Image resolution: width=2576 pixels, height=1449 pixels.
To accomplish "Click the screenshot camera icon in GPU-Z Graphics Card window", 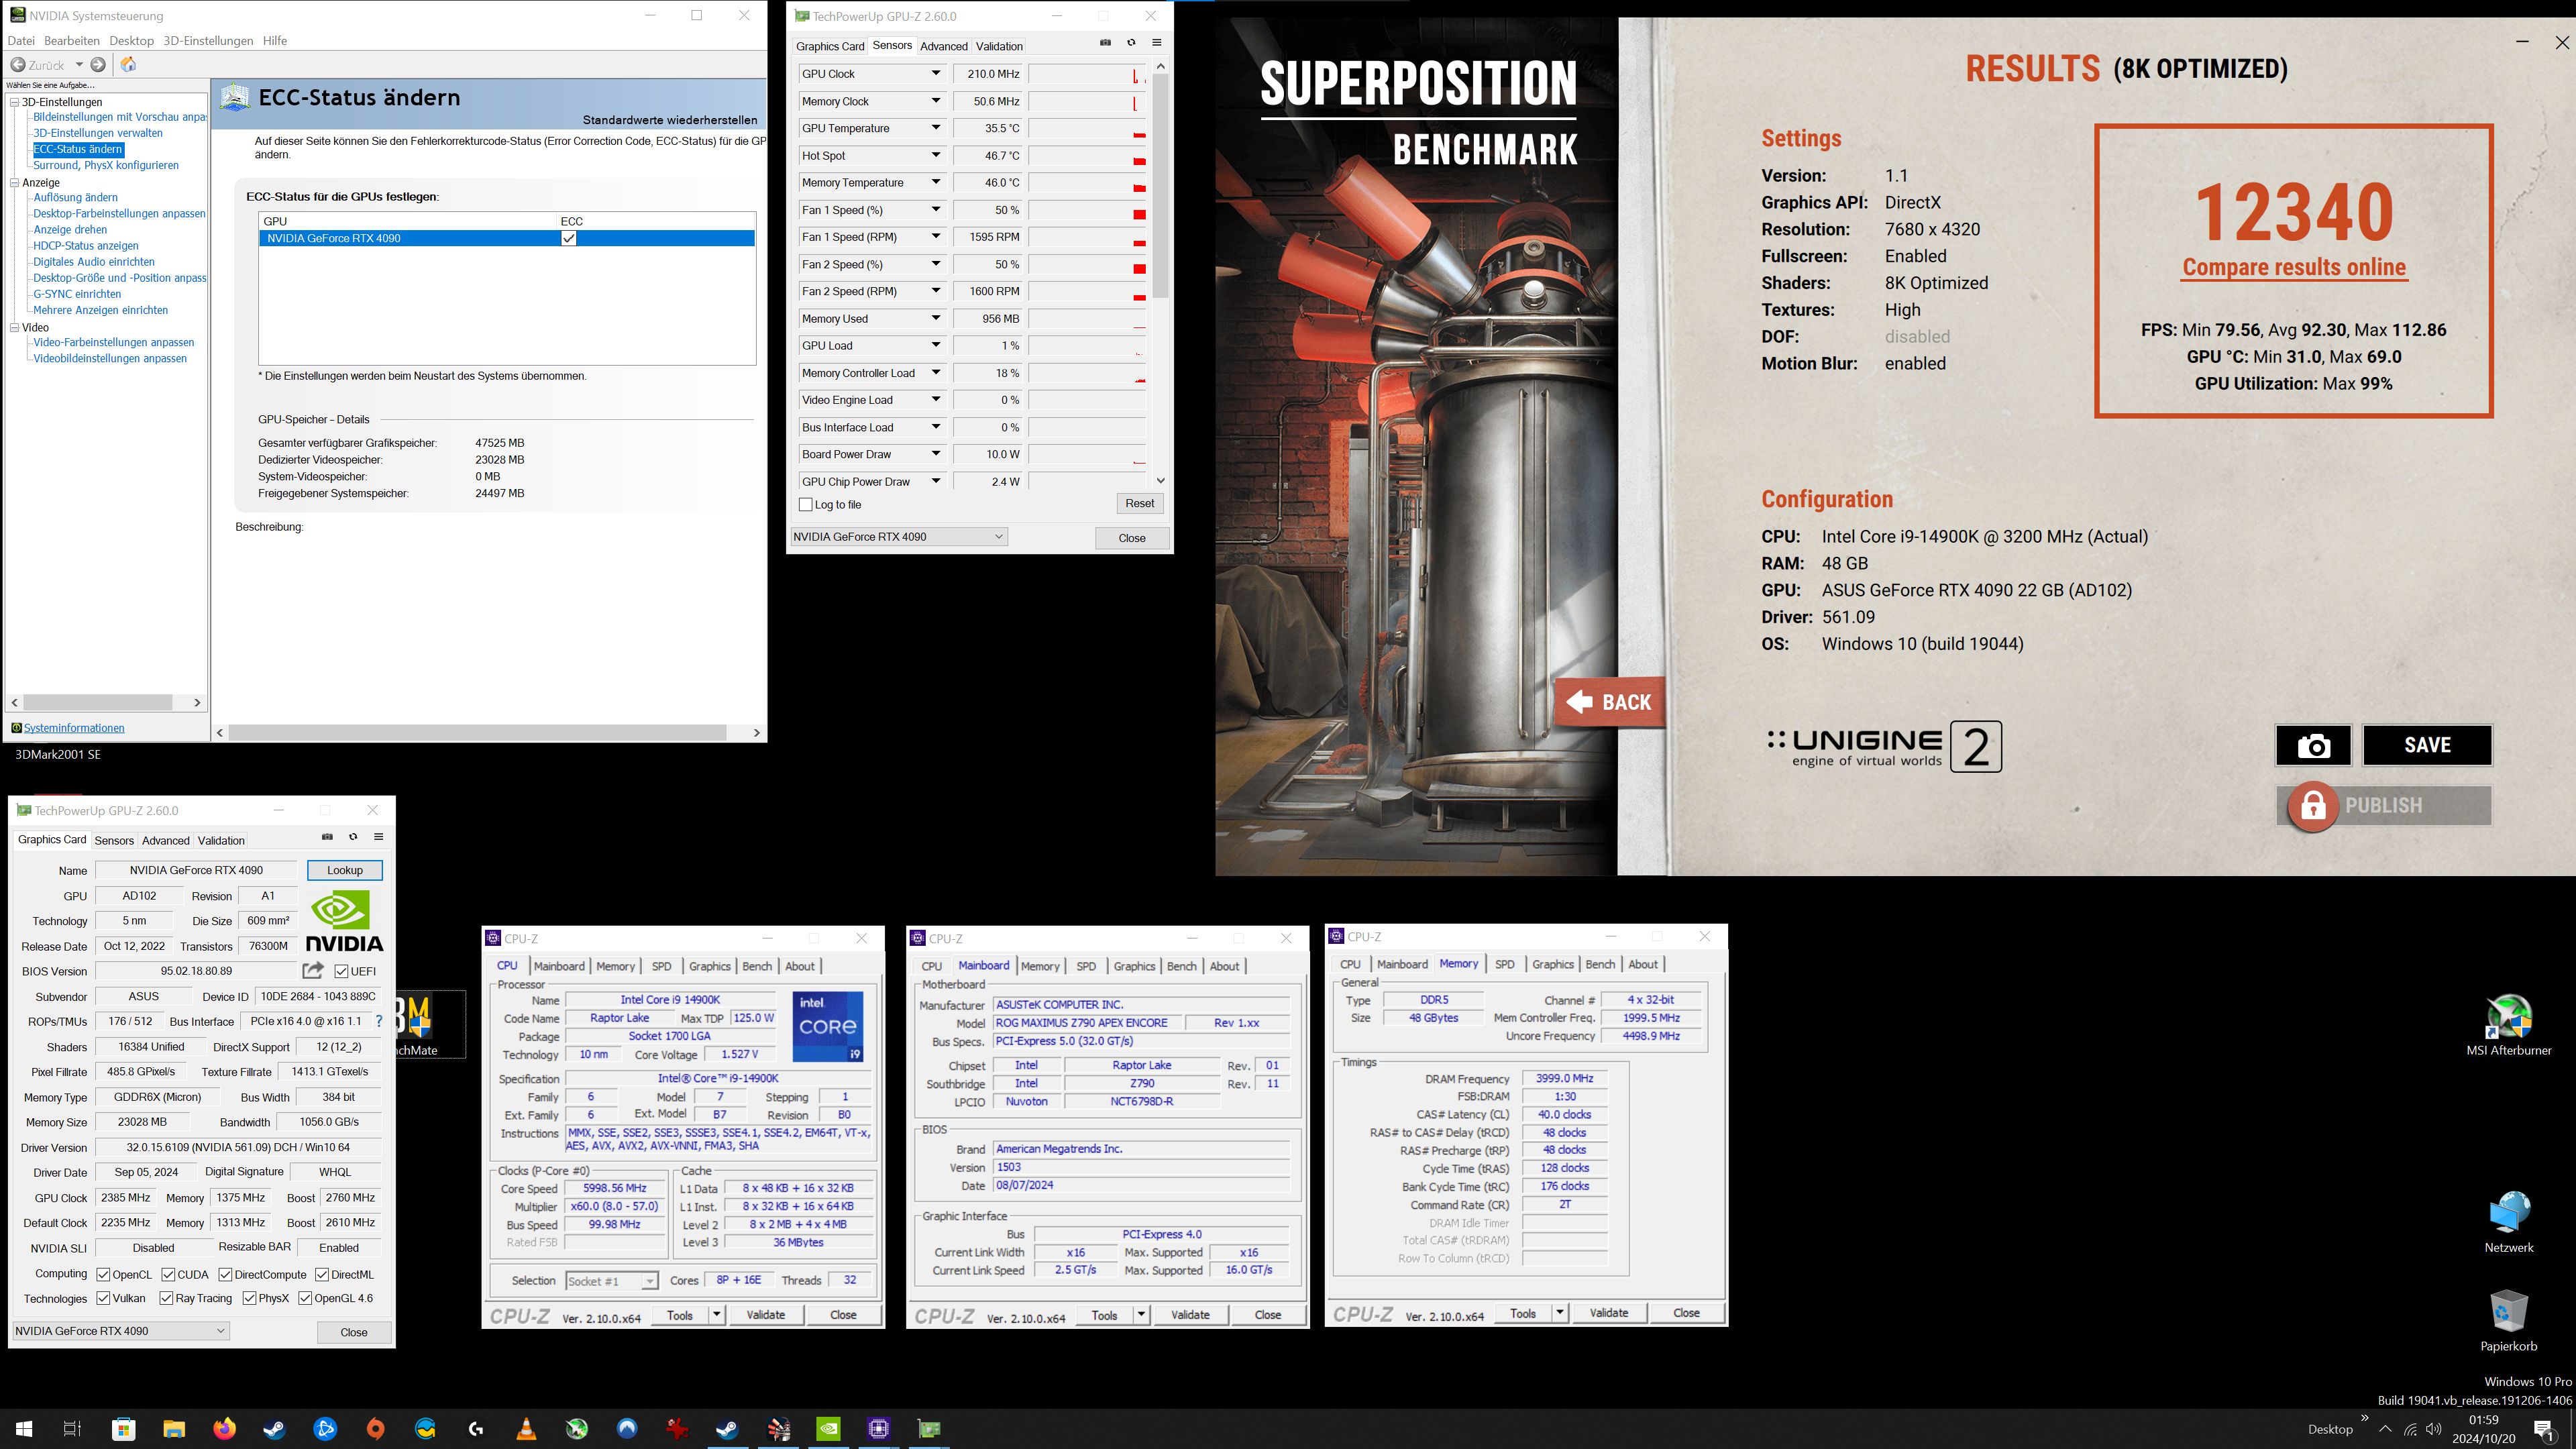I will point(327,837).
